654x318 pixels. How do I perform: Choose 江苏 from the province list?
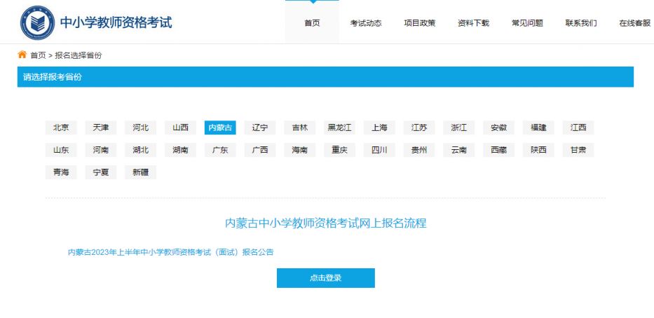(419, 127)
